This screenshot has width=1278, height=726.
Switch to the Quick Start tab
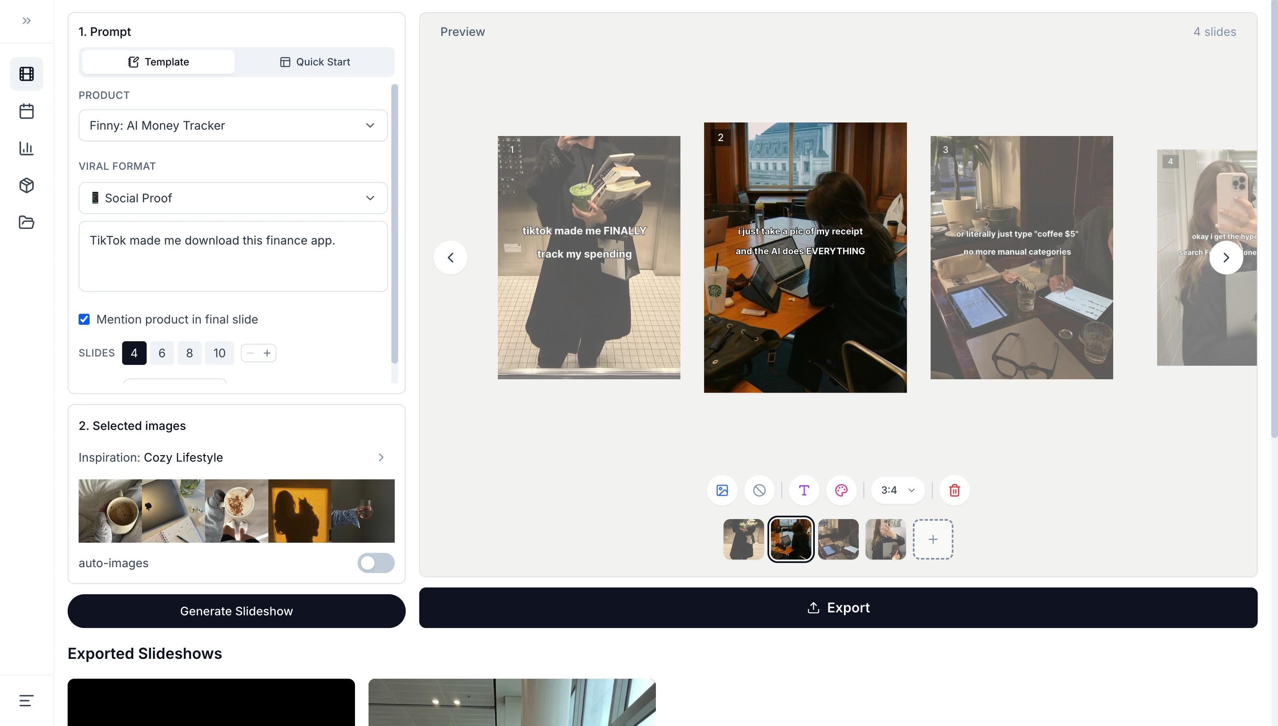[315, 61]
